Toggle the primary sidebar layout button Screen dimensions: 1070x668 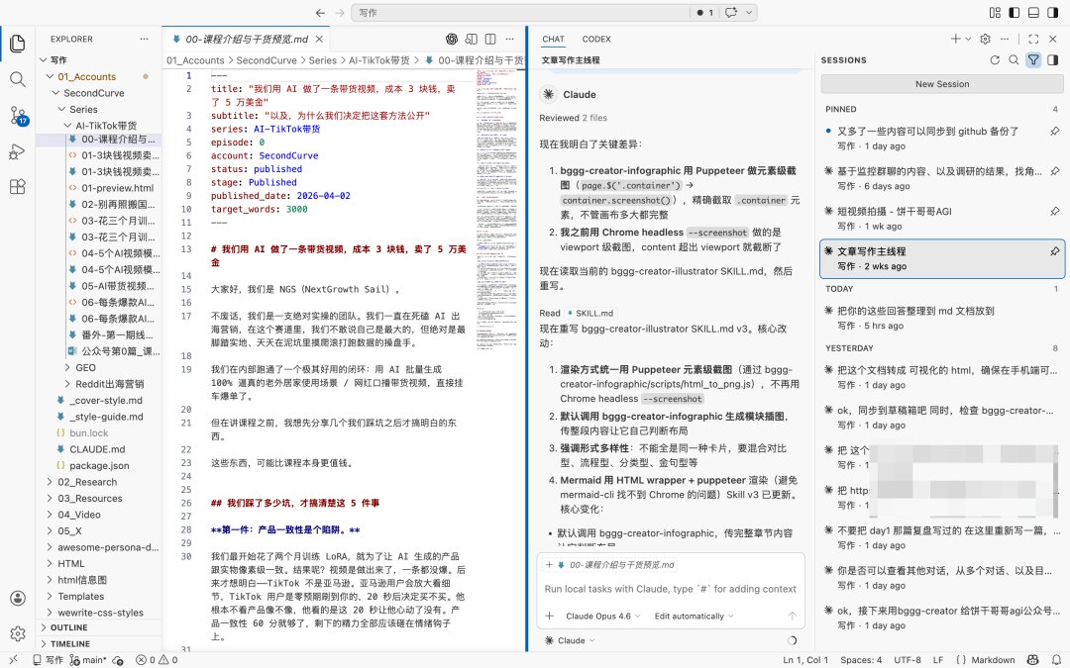(1015, 12)
